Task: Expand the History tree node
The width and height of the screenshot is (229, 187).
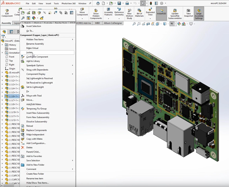Action: pos(2,45)
